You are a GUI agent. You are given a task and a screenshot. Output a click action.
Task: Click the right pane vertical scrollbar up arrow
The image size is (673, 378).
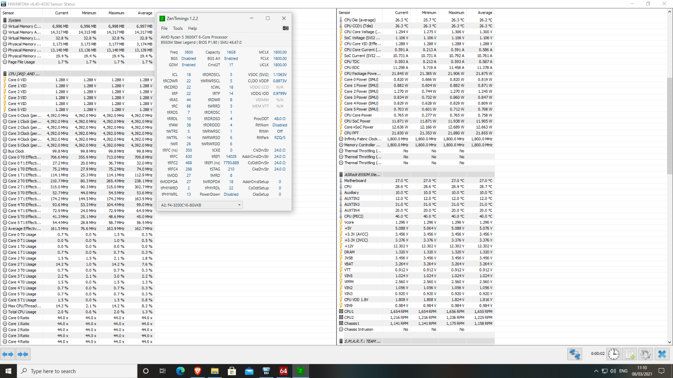click(x=670, y=12)
